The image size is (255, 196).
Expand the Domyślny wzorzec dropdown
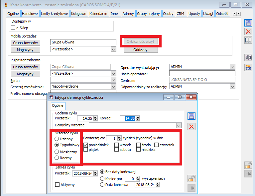pos(179,125)
